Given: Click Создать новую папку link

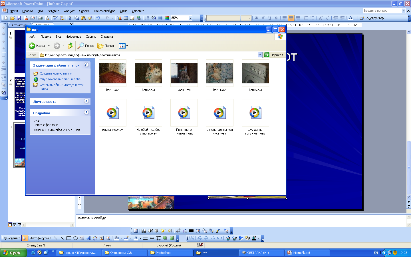Looking at the screenshot, I should point(56,73).
